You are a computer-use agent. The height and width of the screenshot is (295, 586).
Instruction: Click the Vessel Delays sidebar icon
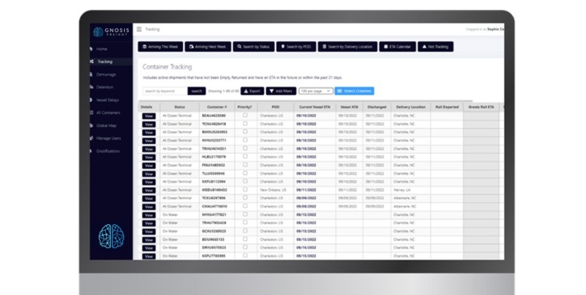(92, 100)
